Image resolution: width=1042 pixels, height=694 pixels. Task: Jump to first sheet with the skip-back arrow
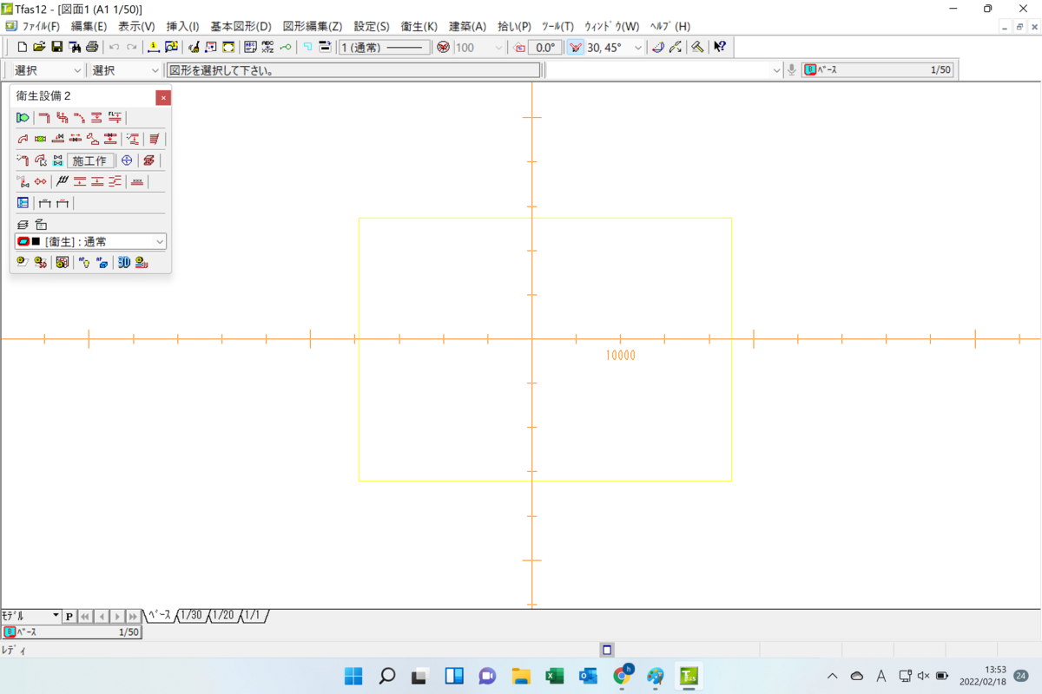(85, 616)
